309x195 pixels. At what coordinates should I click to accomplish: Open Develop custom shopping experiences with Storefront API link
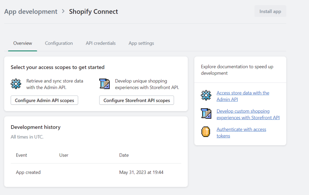pyautogui.click(x=248, y=114)
